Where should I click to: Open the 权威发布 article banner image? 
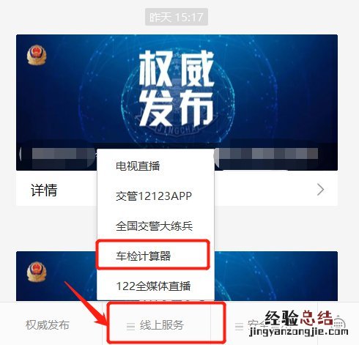[x=177, y=103]
